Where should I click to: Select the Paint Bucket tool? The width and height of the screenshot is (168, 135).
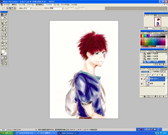(x=6, y=32)
